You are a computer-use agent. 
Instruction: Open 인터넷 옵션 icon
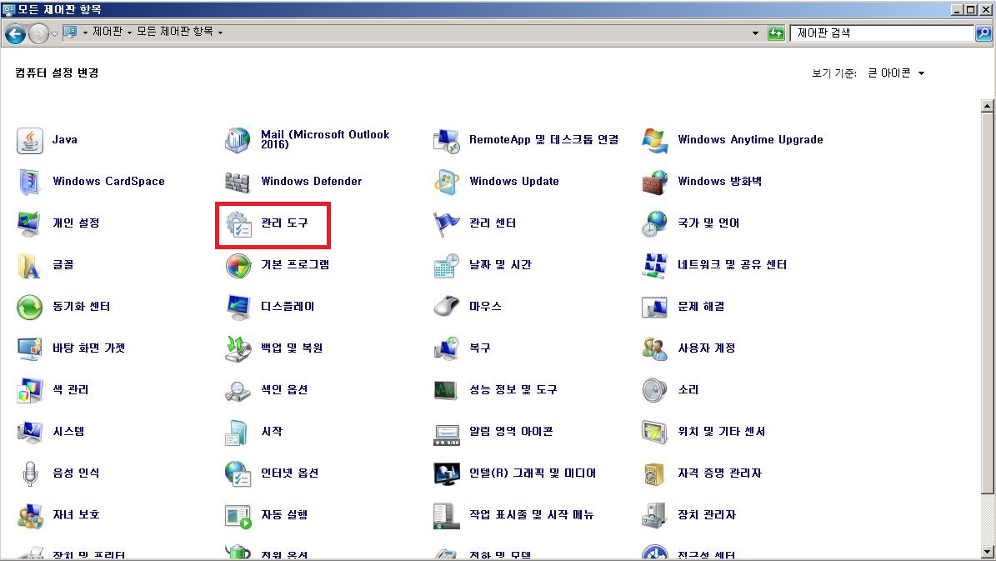pos(238,473)
